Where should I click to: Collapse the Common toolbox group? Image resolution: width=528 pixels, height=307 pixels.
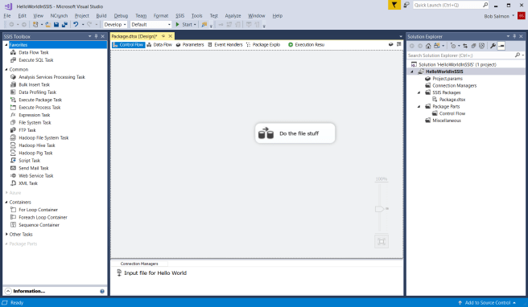click(6, 69)
